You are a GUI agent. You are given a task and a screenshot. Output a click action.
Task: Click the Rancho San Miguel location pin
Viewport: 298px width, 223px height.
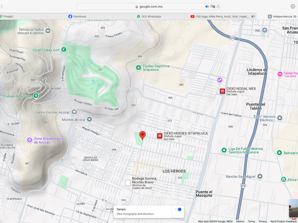point(260,176)
